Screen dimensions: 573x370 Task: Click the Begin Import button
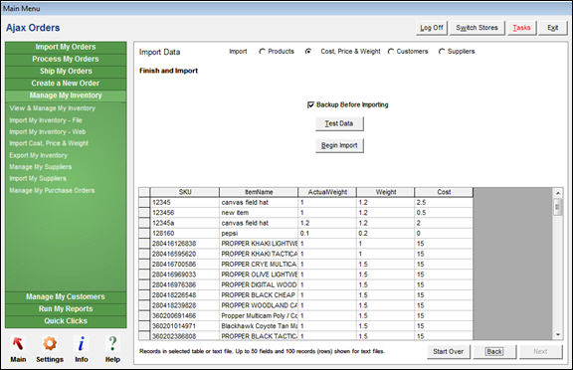click(339, 145)
